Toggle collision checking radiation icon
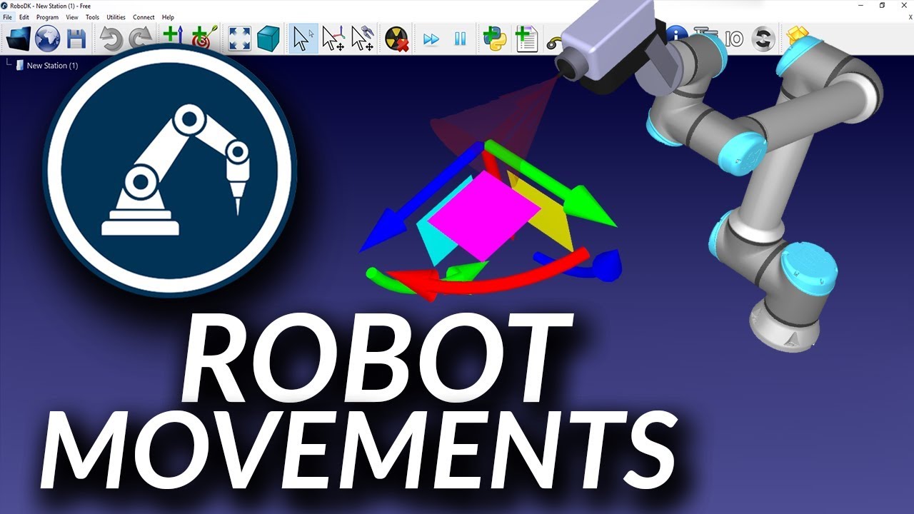Viewport: 914px width, 514px height. pos(396,39)
